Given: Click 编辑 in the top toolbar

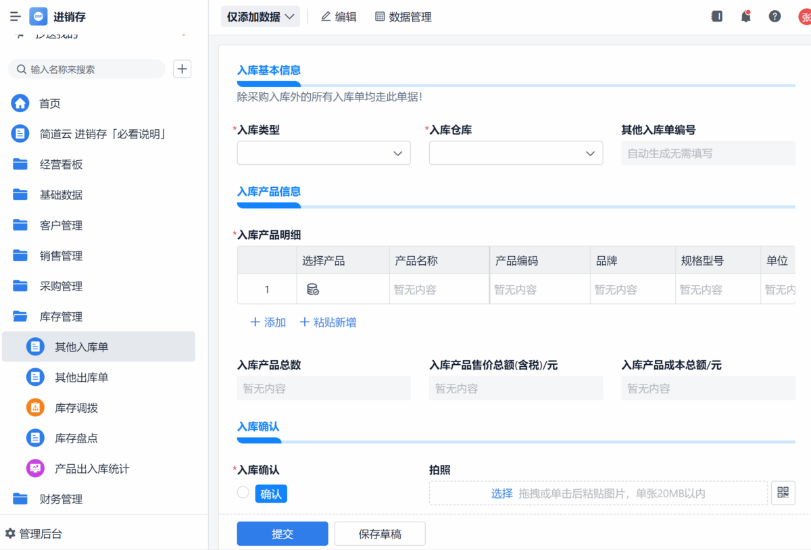Looking at the screenshot, I should coord(339,17).
